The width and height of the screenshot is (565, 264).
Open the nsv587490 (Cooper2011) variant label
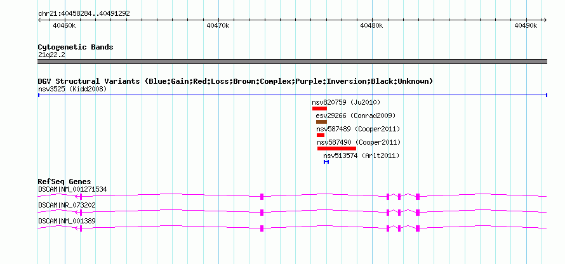[x=359, y=142]
